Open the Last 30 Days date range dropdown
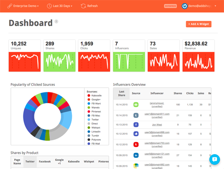Screen dimensions: 224x169 click(x=60, y=6)
